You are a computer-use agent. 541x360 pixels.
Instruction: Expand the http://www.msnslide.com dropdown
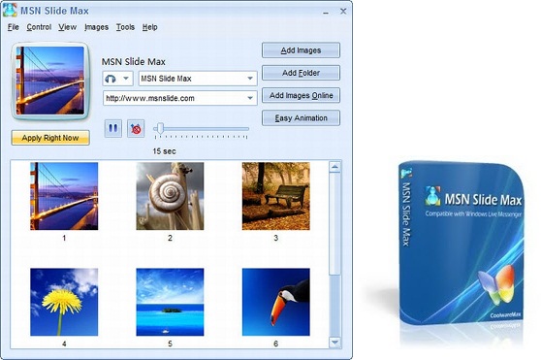(250, 98)
